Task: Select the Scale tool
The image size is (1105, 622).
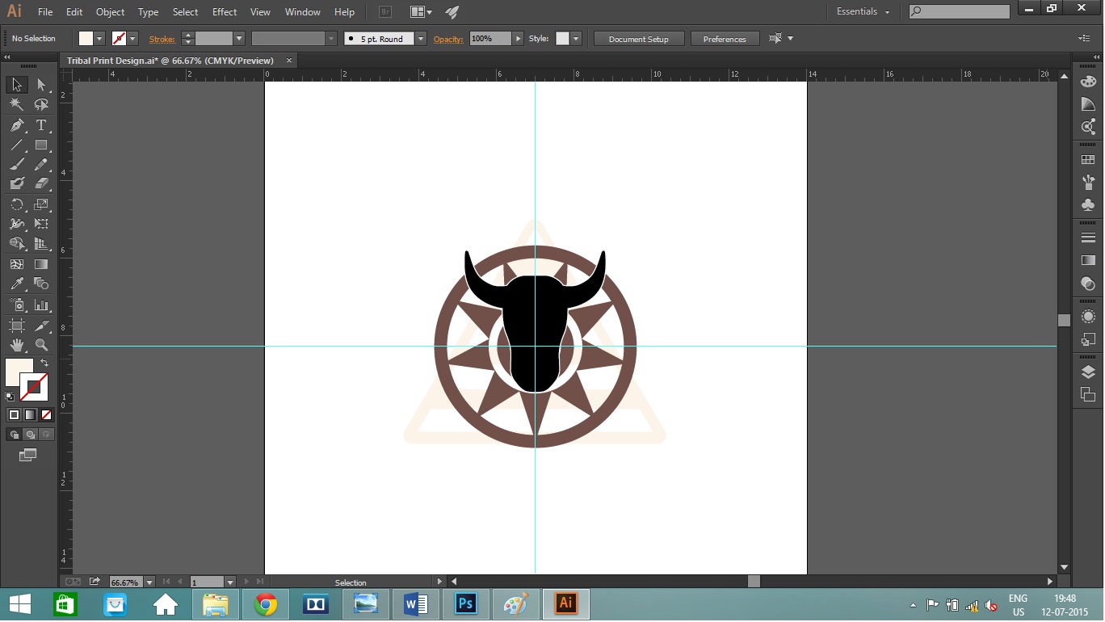Action: [x=41, y=204]
